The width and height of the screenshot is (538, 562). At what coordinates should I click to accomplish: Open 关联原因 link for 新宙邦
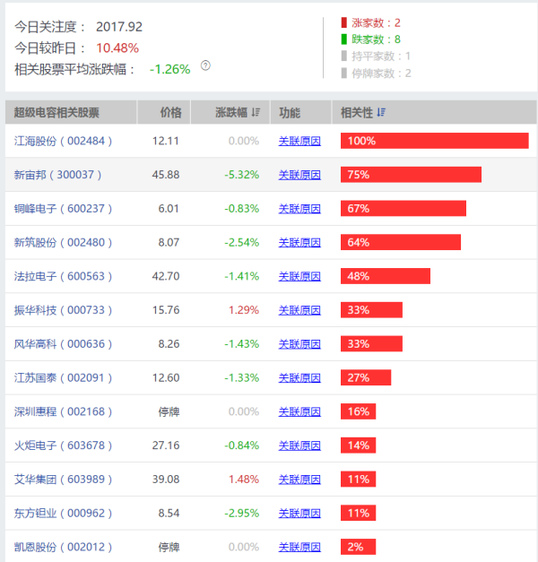[299, 175]
